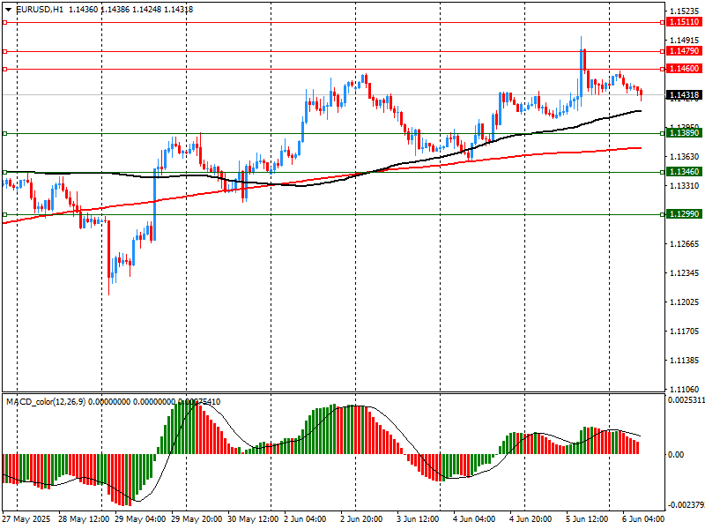705x529 pixels.
Task: Click left handle of 1.15110 horizontal line
Action: [x=4, y=22]
